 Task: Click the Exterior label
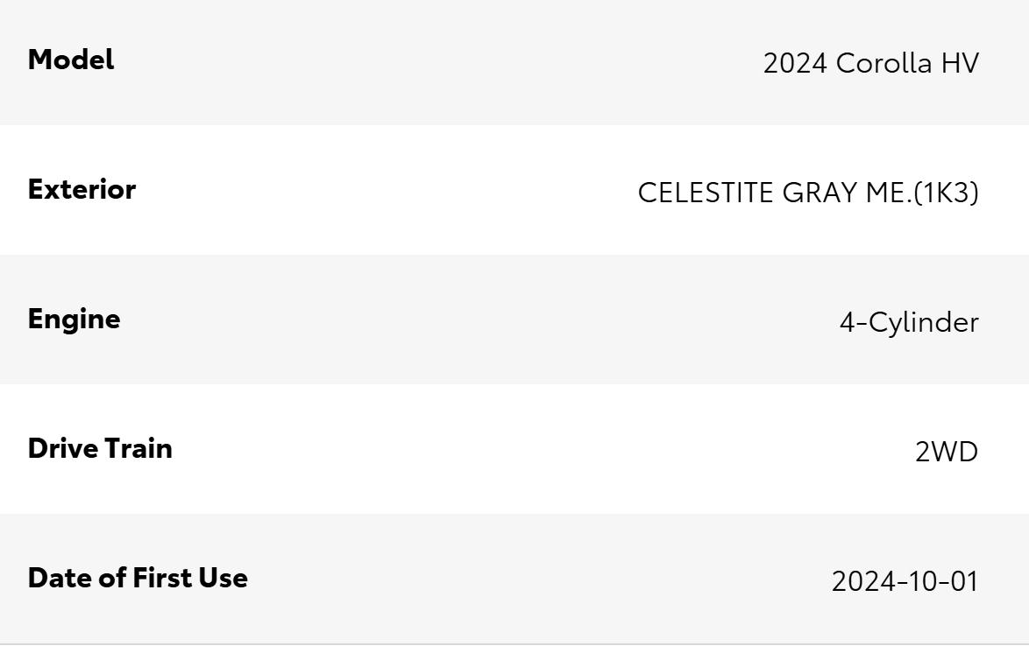click(82, 189)
